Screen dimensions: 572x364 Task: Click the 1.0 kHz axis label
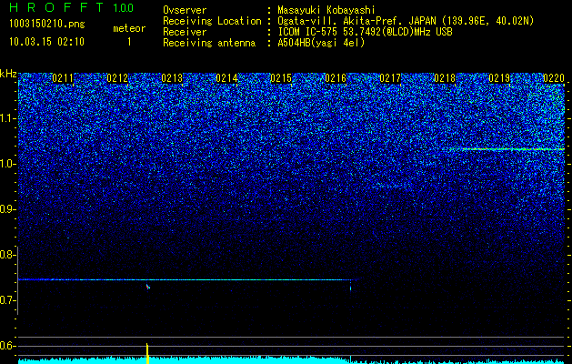click(8, 164)
